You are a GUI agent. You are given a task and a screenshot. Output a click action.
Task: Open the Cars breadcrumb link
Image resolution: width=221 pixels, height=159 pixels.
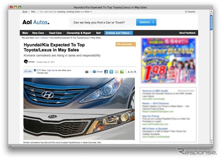pos(37,38)
